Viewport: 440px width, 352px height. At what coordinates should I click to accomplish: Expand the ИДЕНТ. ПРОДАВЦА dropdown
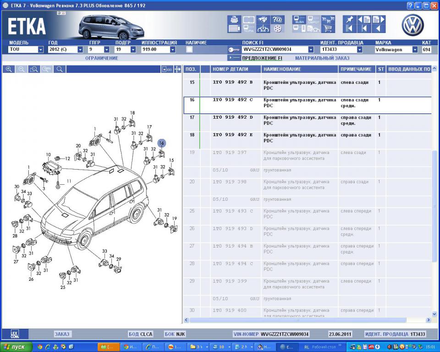coord(359,49)
